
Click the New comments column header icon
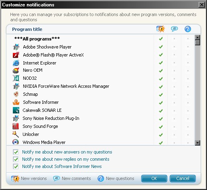pyautogui.click(x=175, y=29)
